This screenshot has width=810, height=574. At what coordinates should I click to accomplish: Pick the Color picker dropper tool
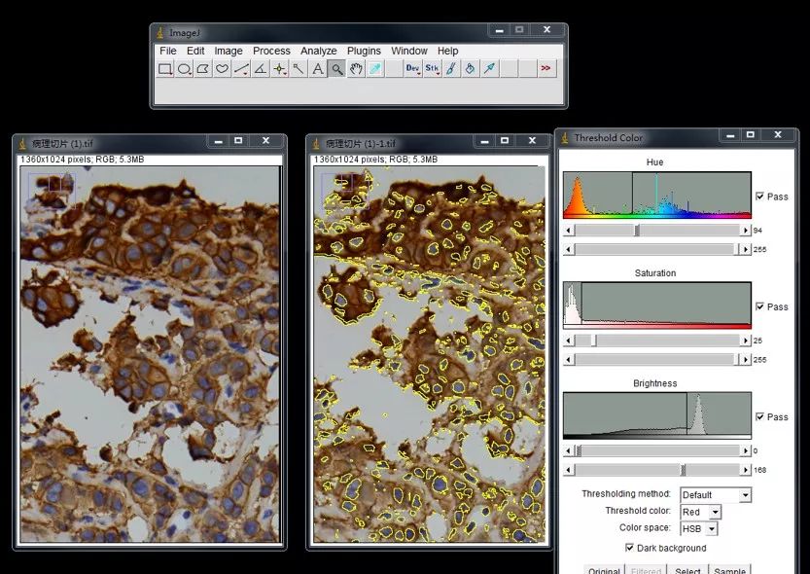click(374, 69)
